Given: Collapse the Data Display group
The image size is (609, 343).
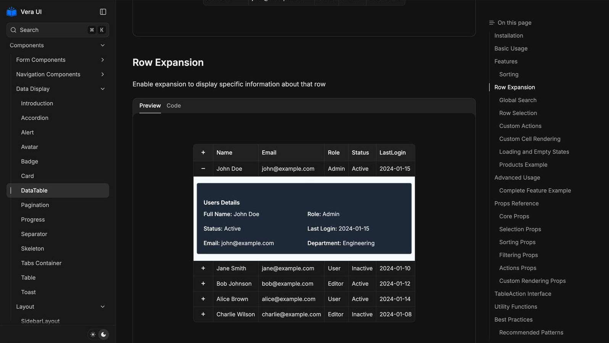Looking at the screenshot, I should point(103,89).
